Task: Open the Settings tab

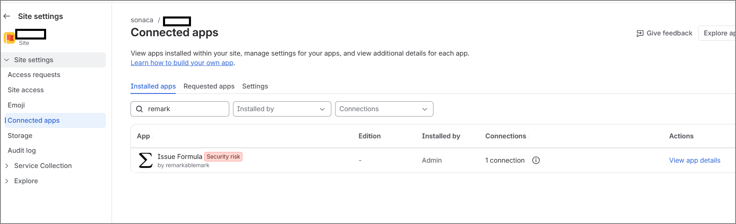Action: pyautogui.click(x=255, y=86)
